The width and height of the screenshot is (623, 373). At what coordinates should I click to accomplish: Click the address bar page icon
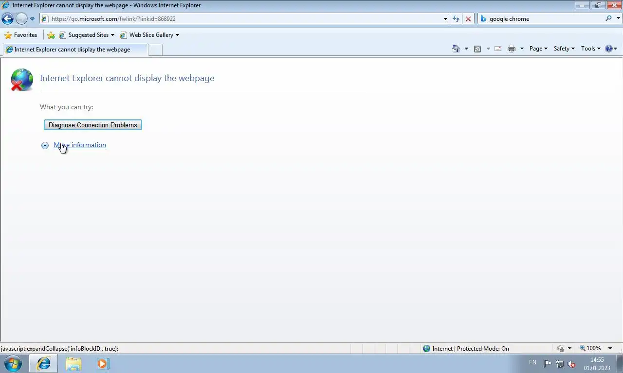[x=45, y=19]
